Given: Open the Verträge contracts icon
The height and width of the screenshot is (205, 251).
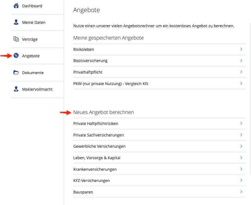Looking at the screenshot, I should (x=16, y=39).
